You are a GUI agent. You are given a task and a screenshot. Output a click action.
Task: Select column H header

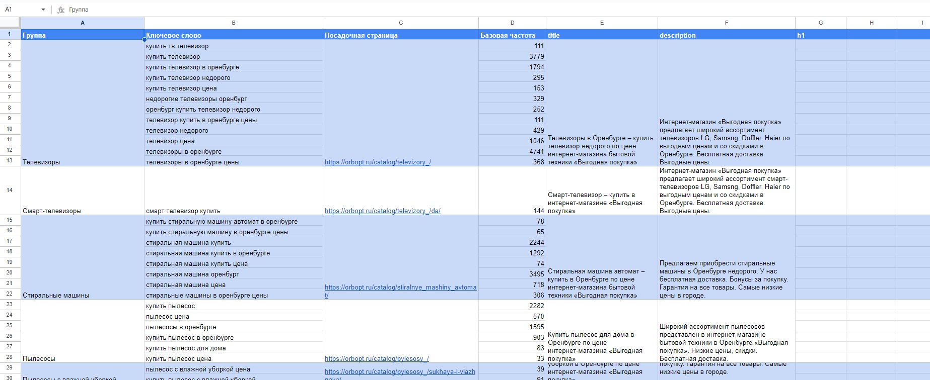872,23
